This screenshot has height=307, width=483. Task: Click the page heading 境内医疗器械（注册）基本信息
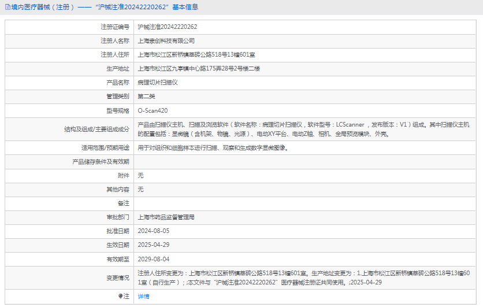pos(105,7)
